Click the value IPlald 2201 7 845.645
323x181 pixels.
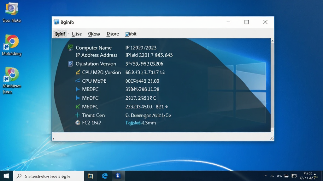pyautogui.click(x=149, y=55)
